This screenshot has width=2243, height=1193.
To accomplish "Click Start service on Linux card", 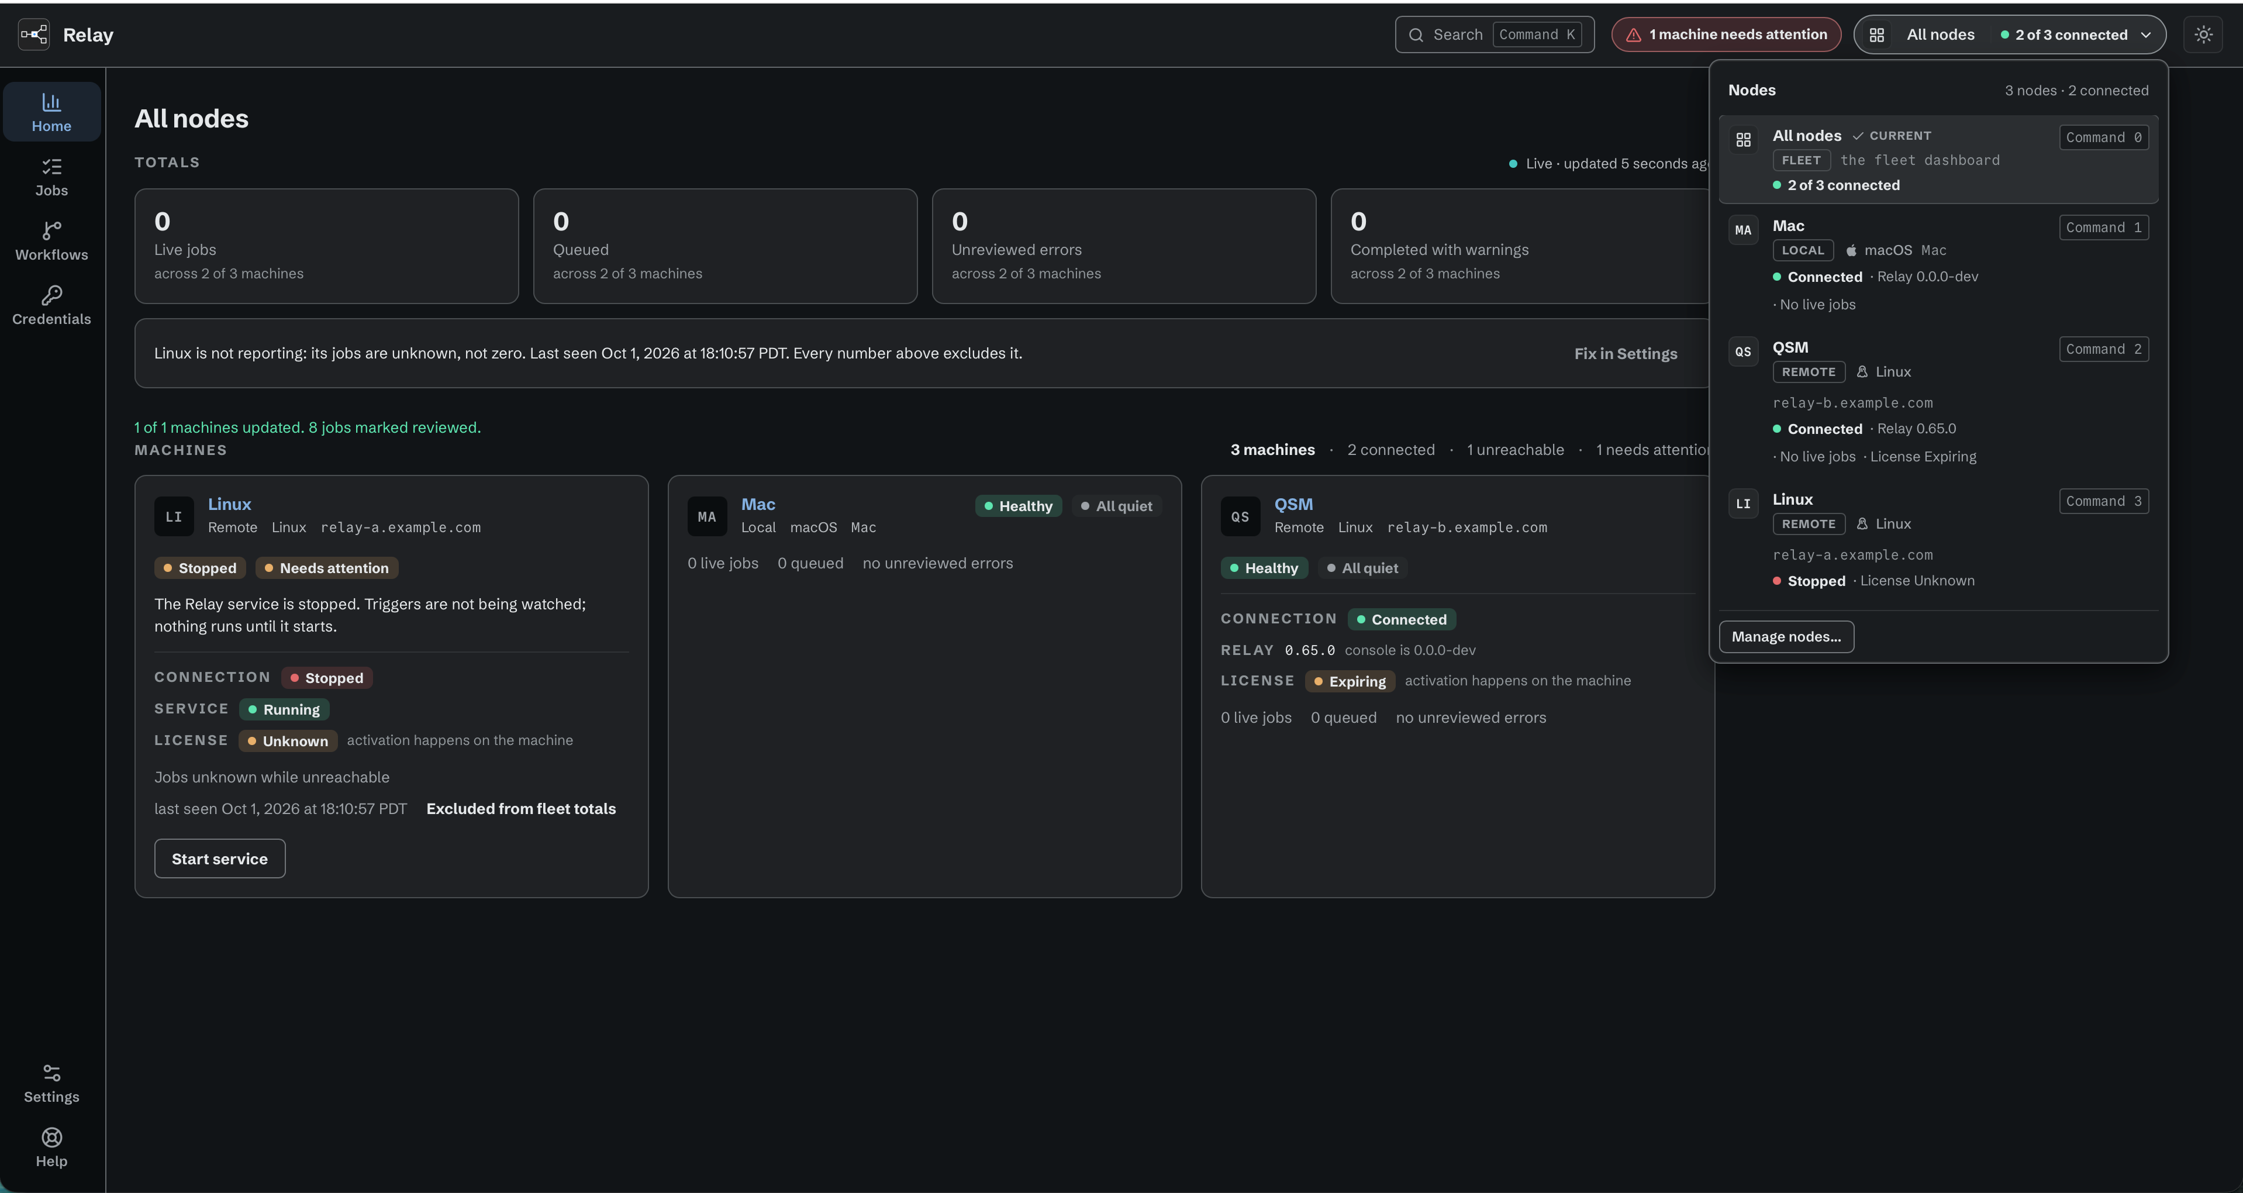I will pos(219,858).
